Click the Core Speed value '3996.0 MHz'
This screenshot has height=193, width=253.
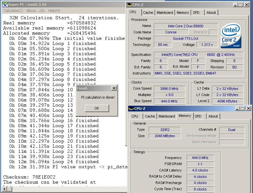pos(169,89)
